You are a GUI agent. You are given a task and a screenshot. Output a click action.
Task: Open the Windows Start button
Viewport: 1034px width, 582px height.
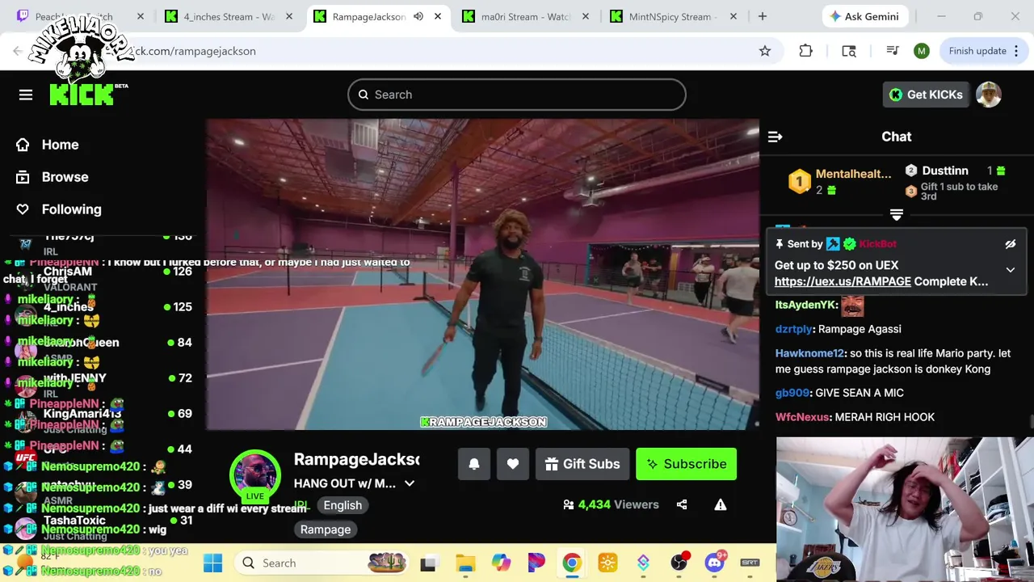point(212,563)
